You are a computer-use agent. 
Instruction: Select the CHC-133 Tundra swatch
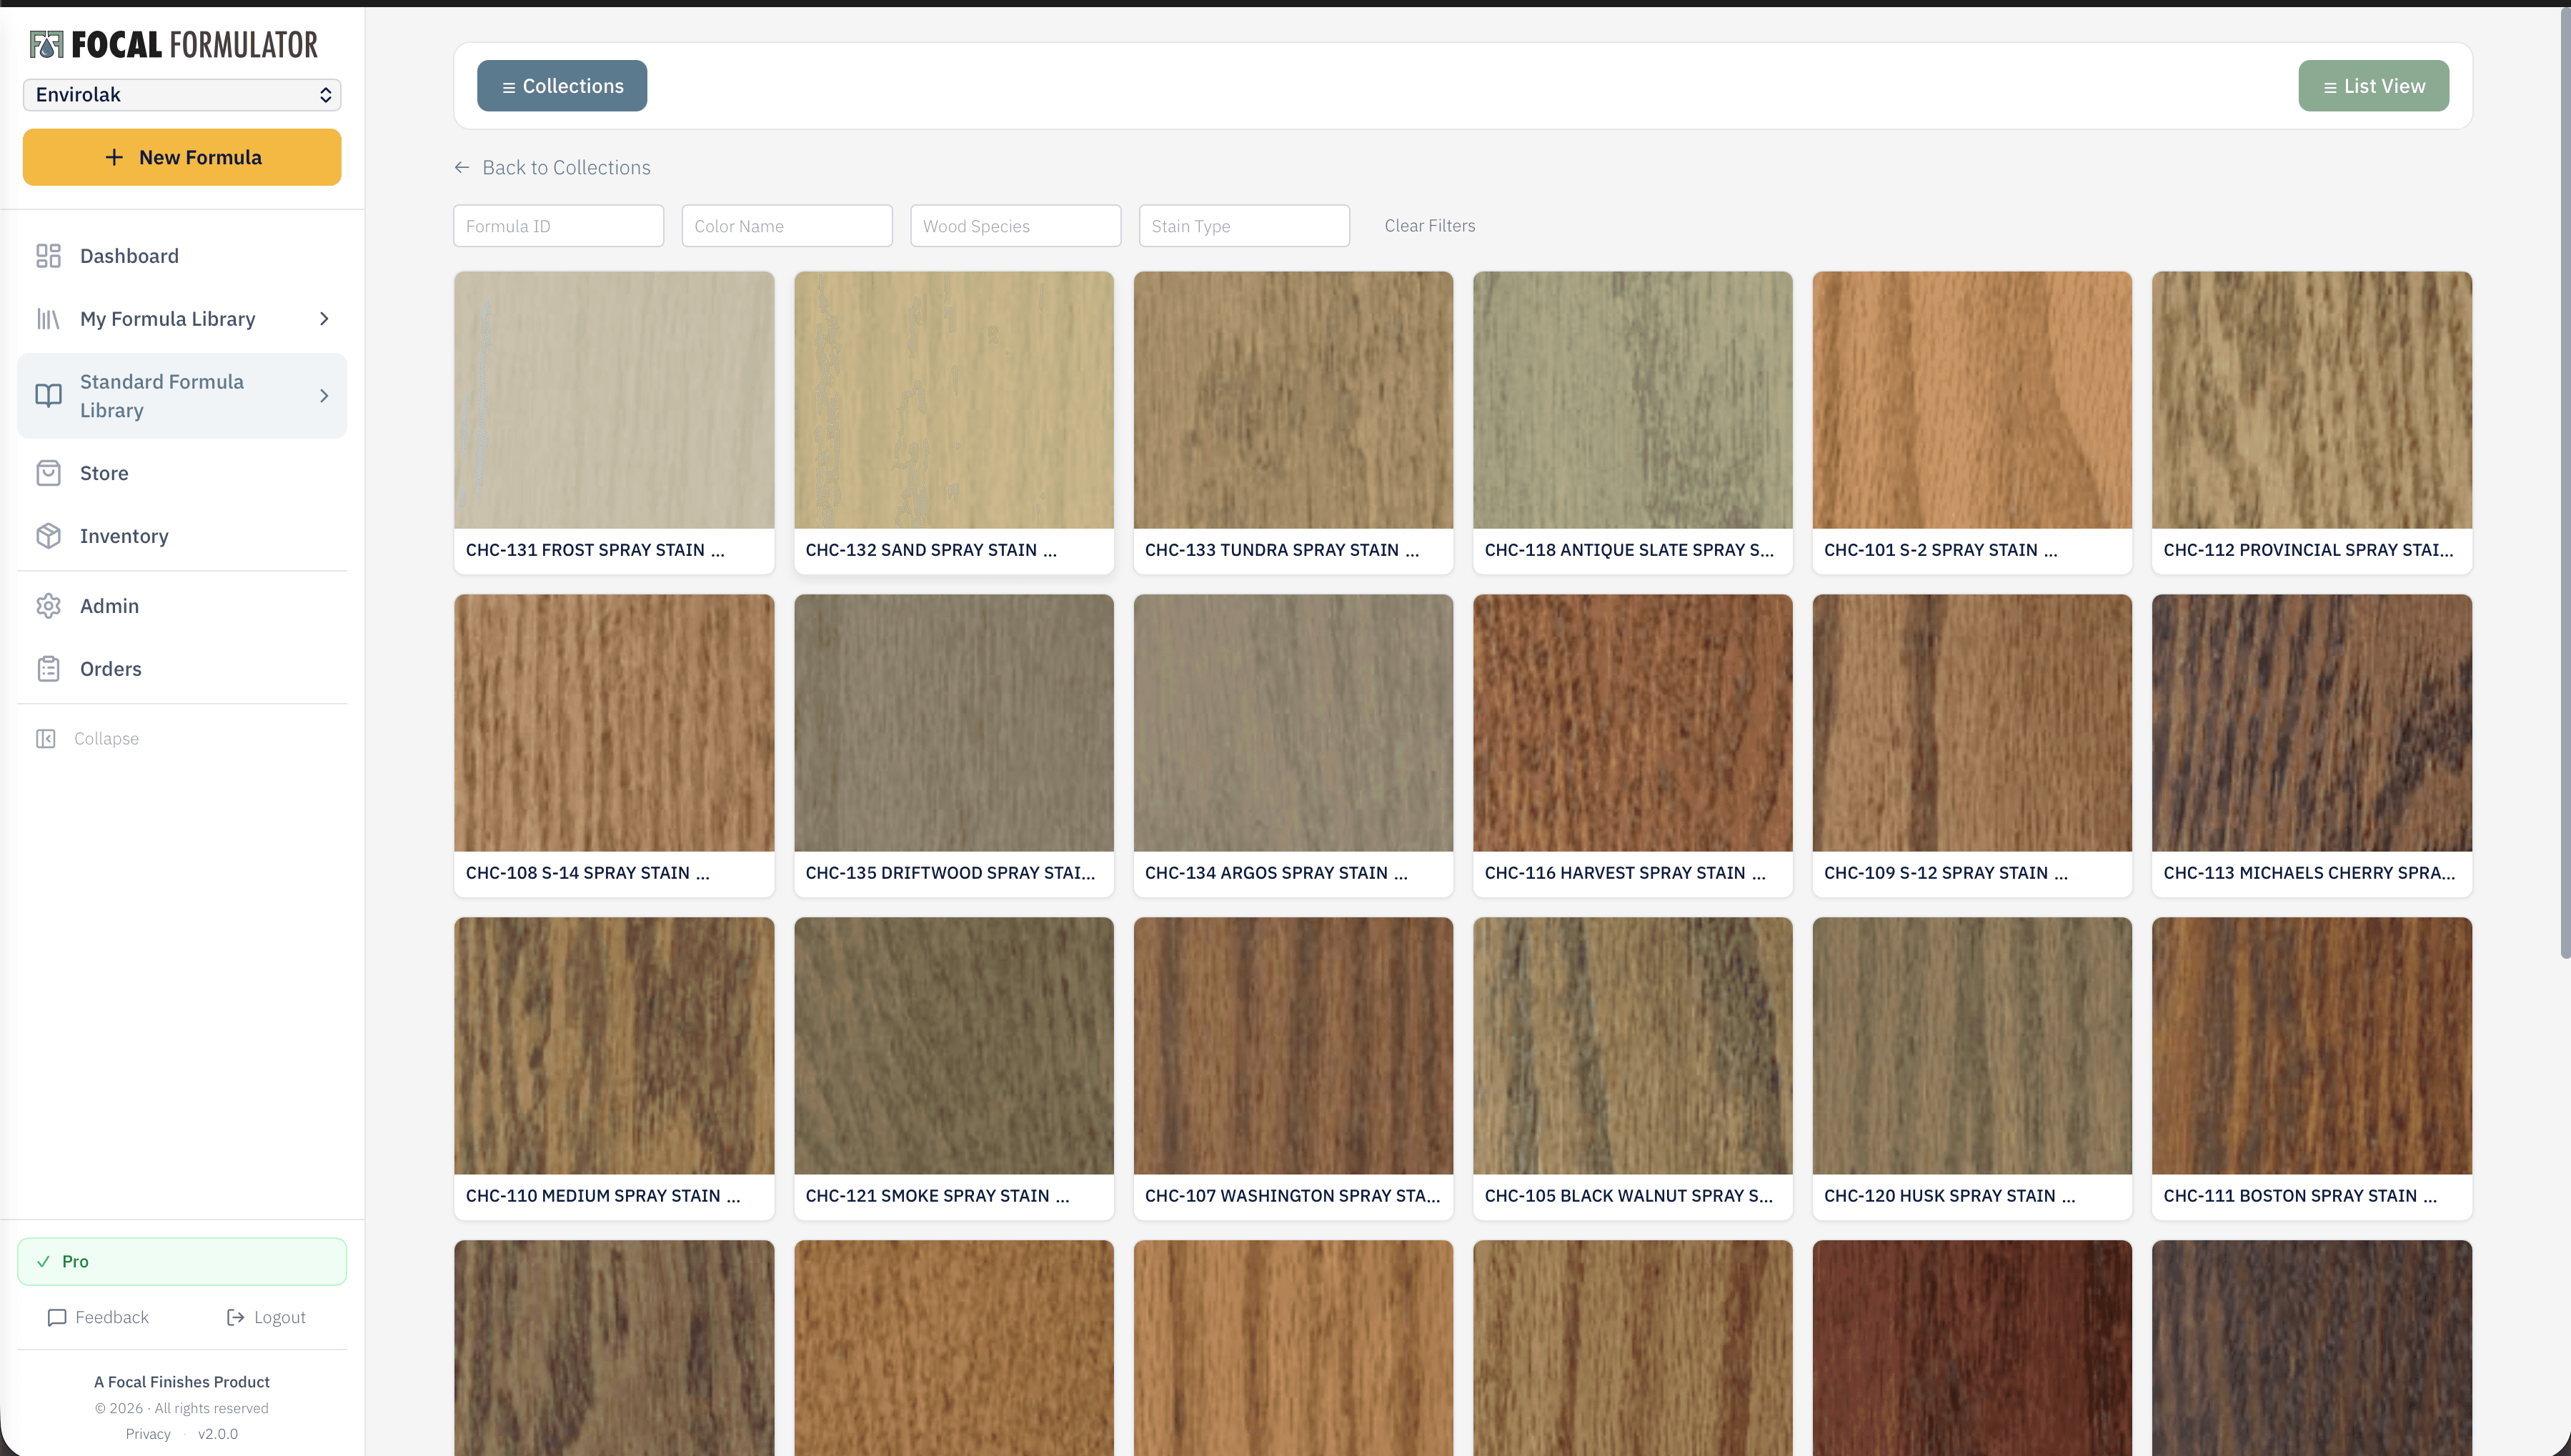click(1293, 400)
